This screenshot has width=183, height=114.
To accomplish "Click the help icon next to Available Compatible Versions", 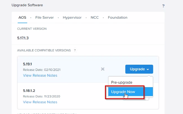I will click(x=75, y=50).
